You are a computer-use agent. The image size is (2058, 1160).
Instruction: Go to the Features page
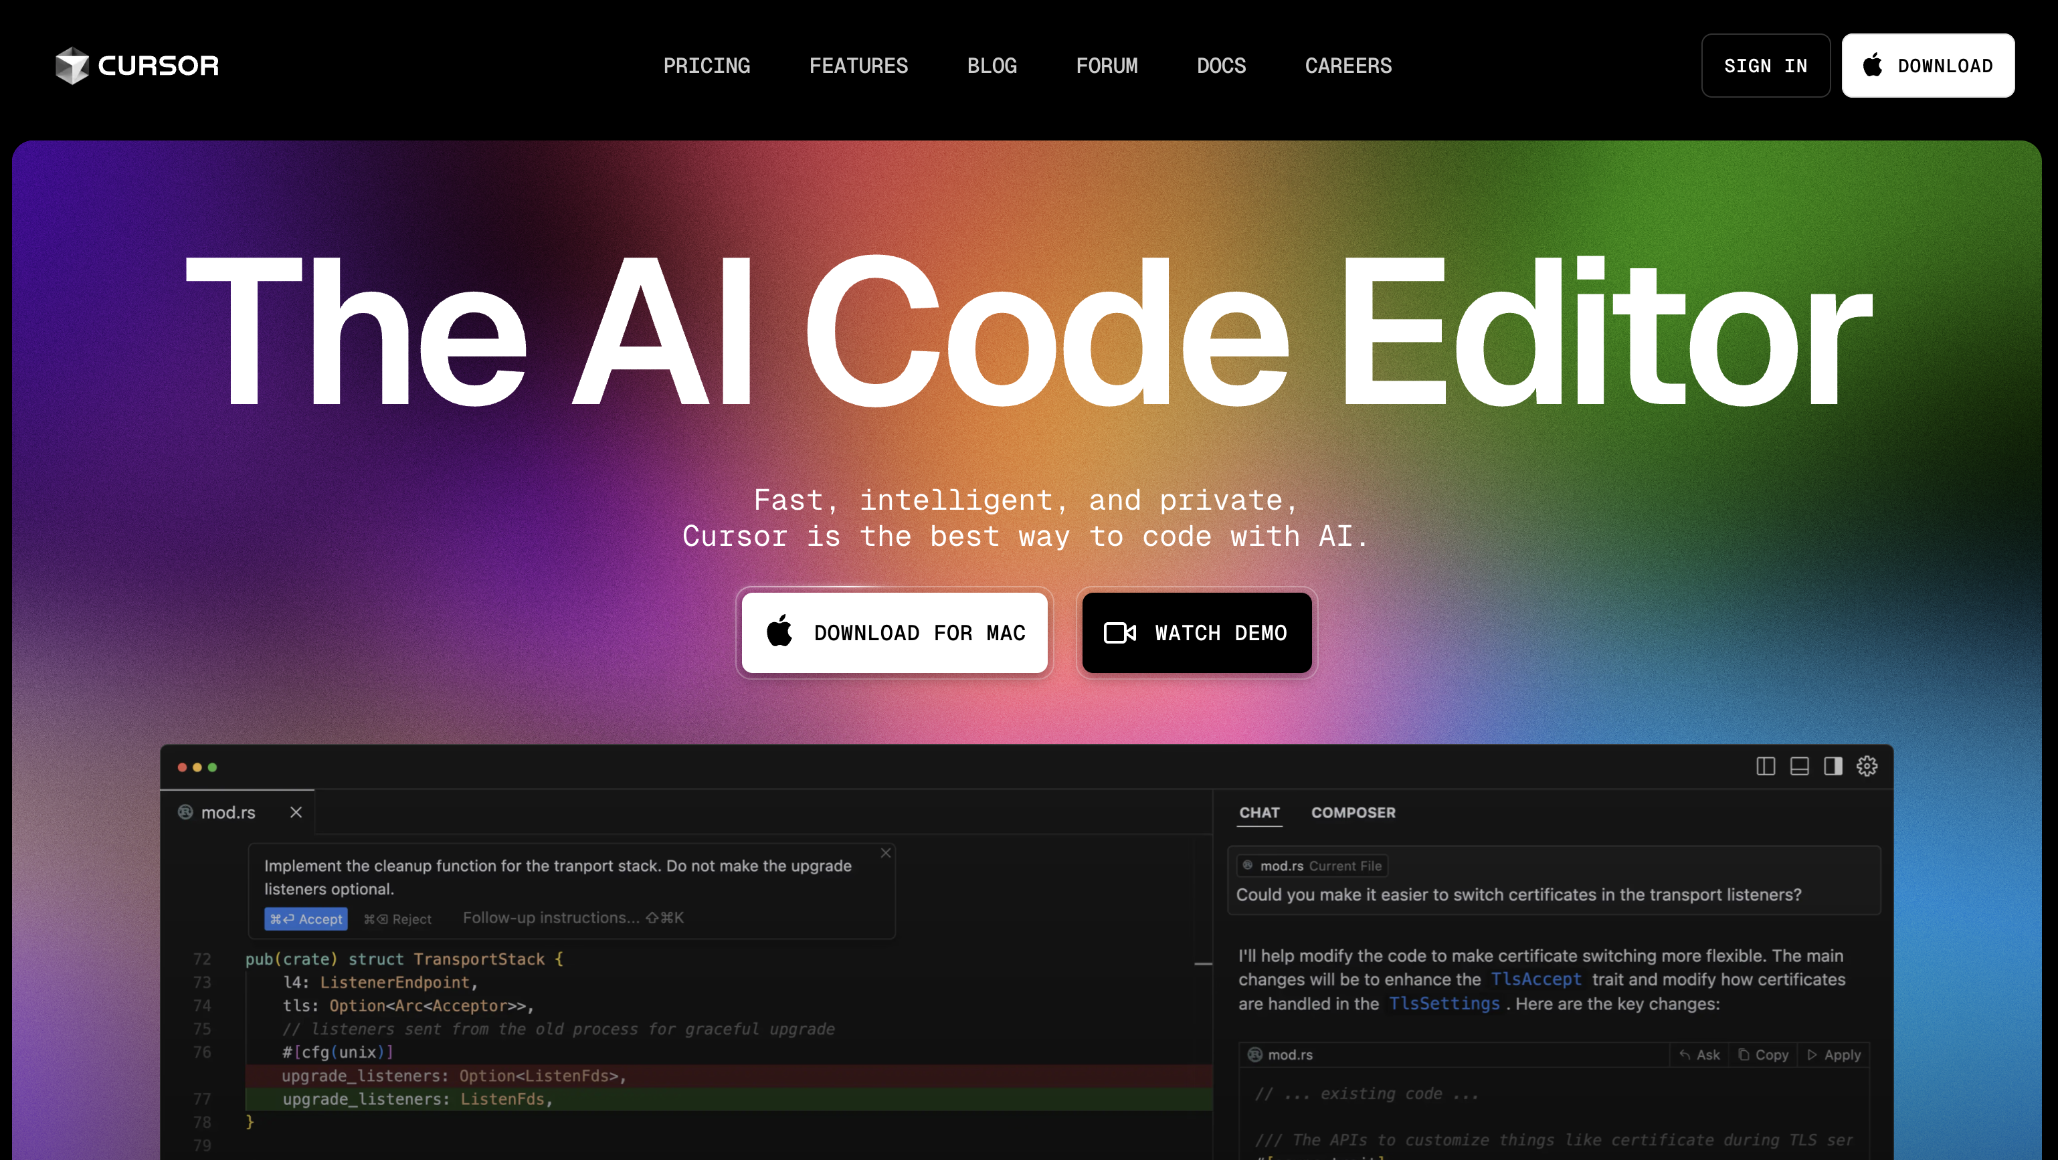(858, 66)
